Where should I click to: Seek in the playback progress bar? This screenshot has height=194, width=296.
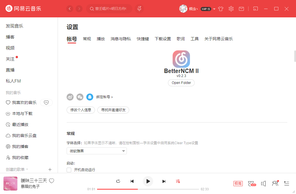pyautogui.click(x=148, y=189)
